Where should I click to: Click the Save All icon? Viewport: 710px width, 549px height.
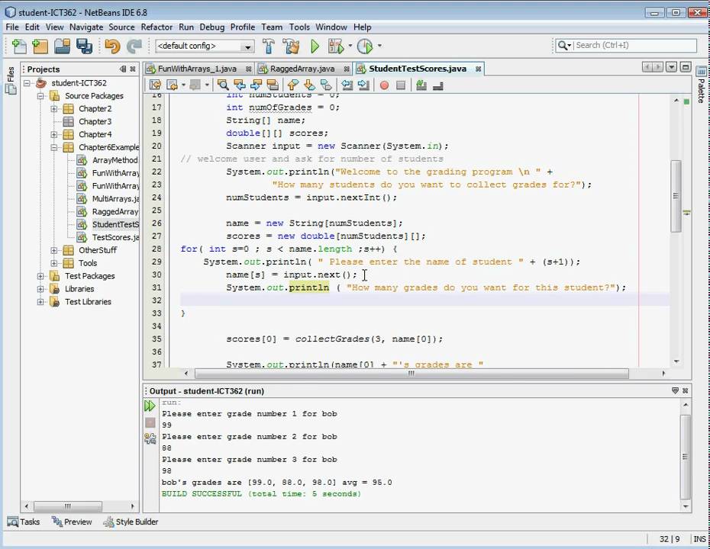[84, 46]
